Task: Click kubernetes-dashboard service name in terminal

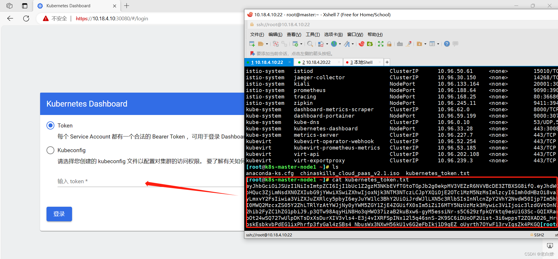Action: pos(326,129)
